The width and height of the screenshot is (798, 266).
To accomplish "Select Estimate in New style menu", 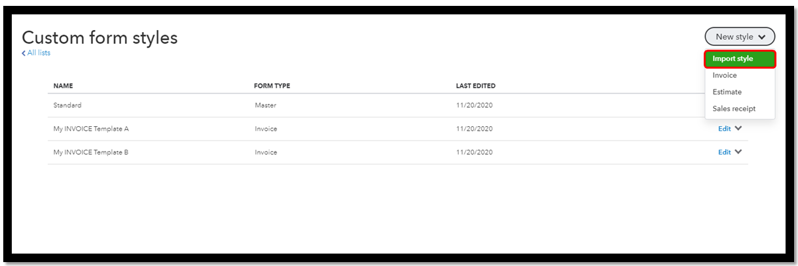I will pyautogui.click(x=727, y=92).
